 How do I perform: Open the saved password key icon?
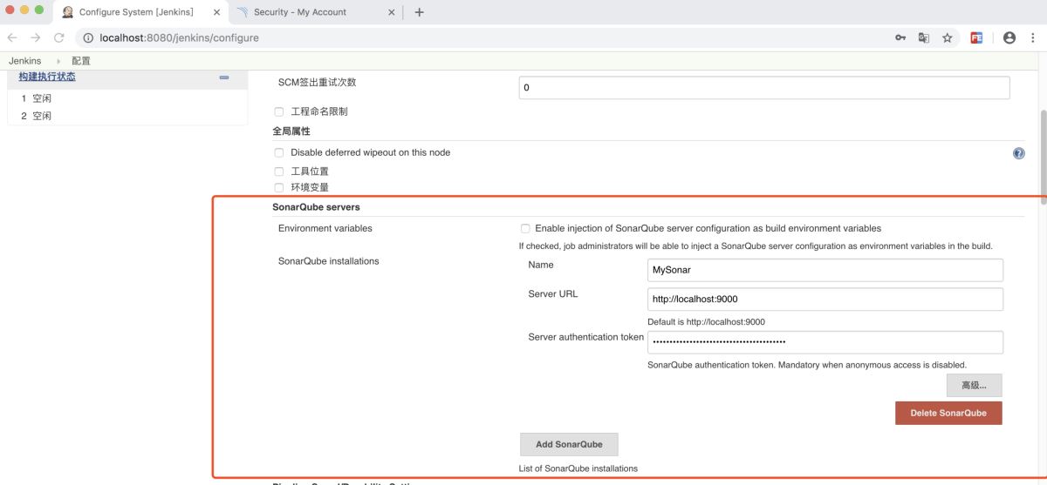(x=900, y=37)
